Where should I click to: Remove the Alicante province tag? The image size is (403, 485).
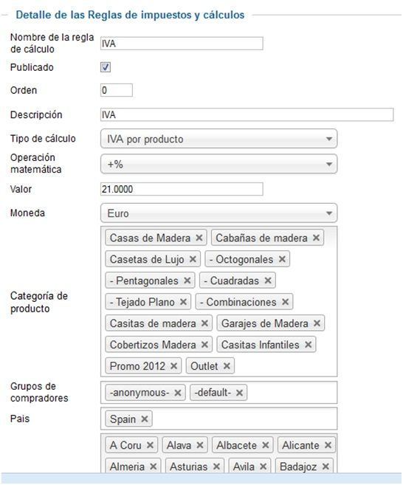(328, 445)
